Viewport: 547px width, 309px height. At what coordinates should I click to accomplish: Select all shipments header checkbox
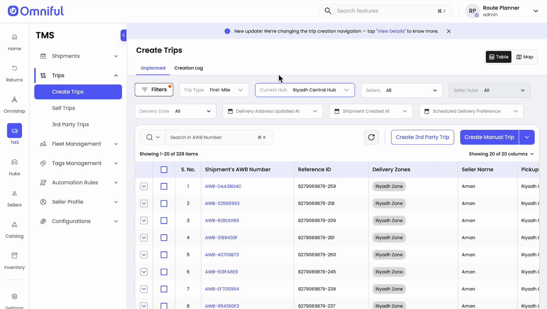(164, 170)
